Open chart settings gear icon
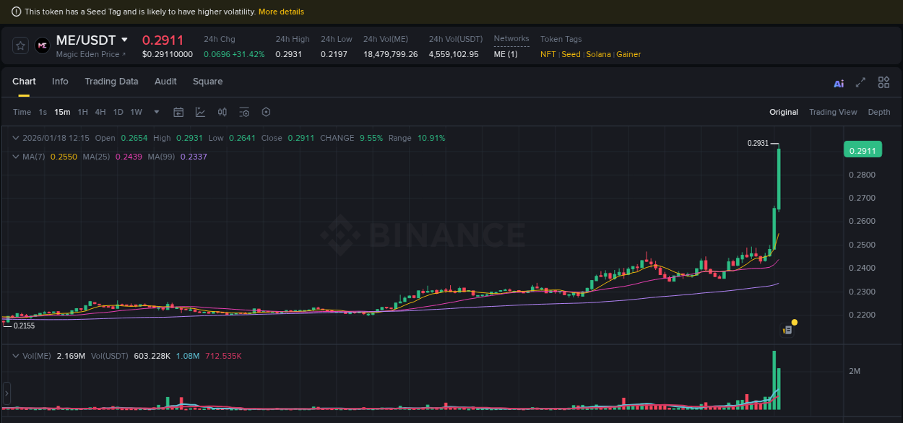The width and height of the screenshot is (903, 423). tap(265, 112)
